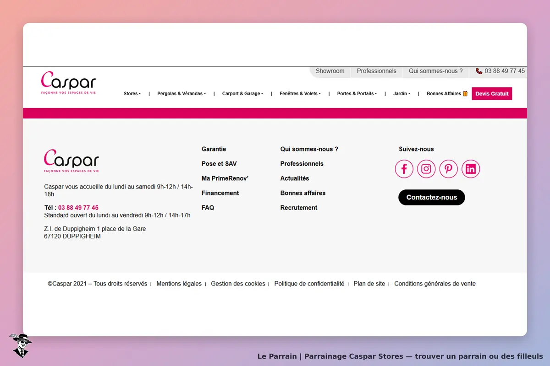Open the footer Professionnels link
550x366 pixels.
point(302,164)
